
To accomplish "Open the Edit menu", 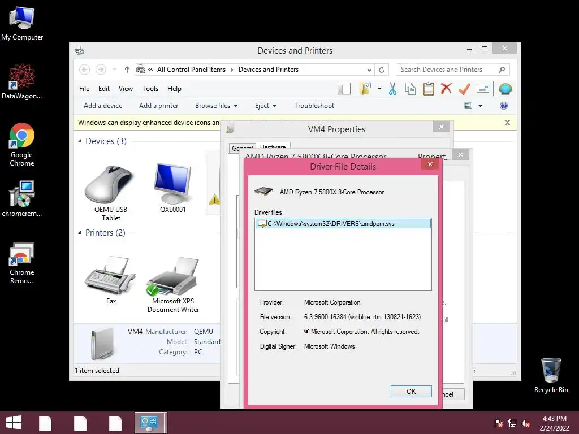I will point(104,89).
